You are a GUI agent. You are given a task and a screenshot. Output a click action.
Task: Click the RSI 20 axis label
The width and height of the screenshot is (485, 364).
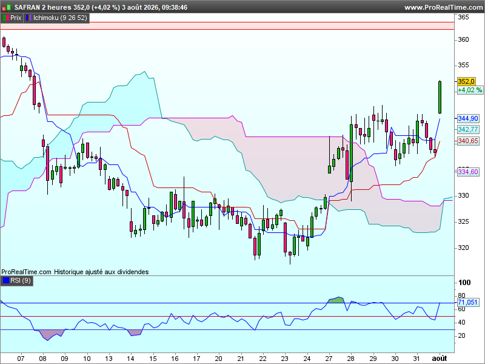[461, 336]
